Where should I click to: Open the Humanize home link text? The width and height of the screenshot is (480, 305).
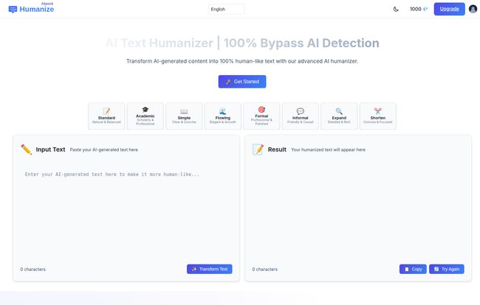coord(37,9)
